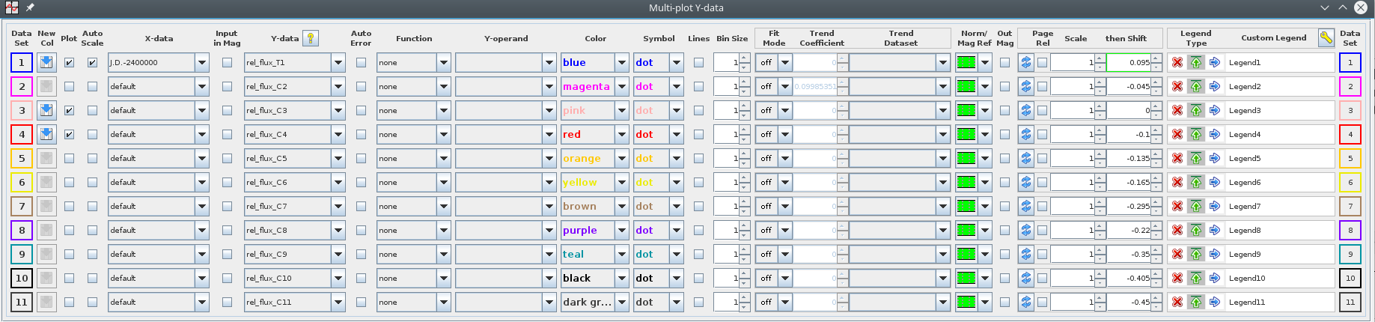Image resolution: width=1375 pixels, height=322 pixels.
Task: Toggle the Lines checkbox in the blue row
Action: coord(698,62)
